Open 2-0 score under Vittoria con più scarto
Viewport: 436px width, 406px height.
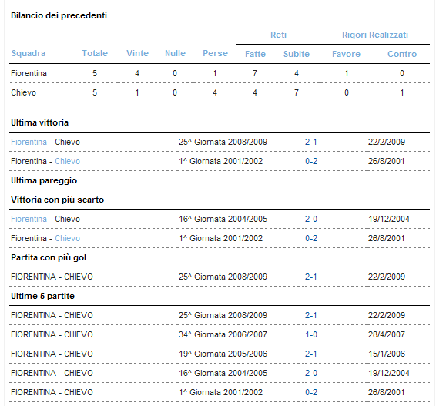pyautogui.click(x=311, y=219)
